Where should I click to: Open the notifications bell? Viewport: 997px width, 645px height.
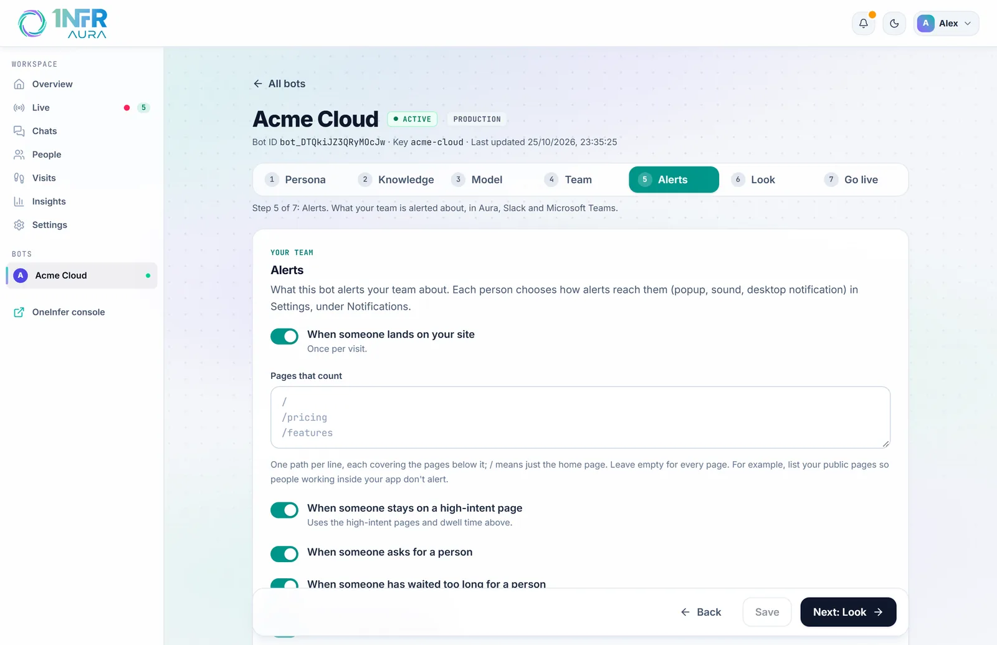tap(863, 24)
